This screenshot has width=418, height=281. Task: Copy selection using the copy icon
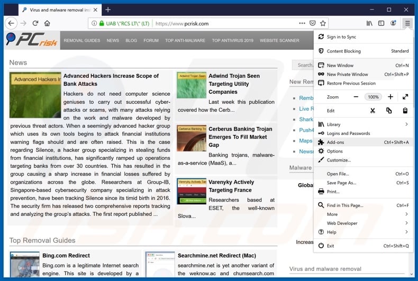coord(389,111)
